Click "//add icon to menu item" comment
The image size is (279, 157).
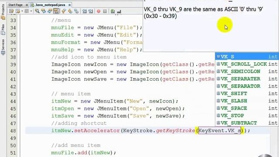point(89,57)
